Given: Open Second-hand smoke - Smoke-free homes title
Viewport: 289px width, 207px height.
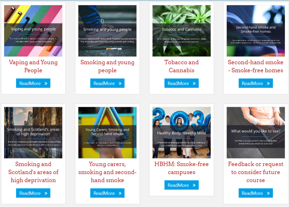Looking at the screenshot, I should pos(256,66).
